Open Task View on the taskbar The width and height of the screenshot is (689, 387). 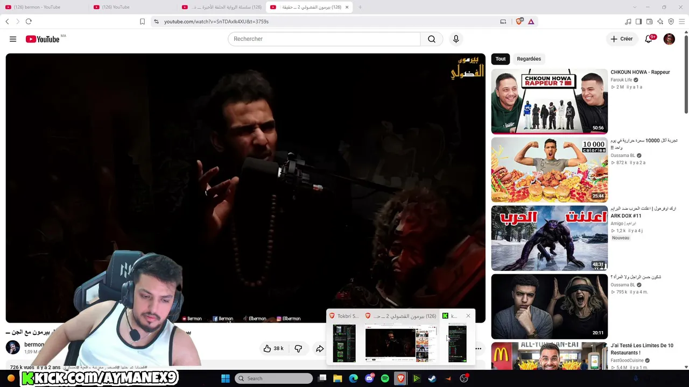pos(322,378)
